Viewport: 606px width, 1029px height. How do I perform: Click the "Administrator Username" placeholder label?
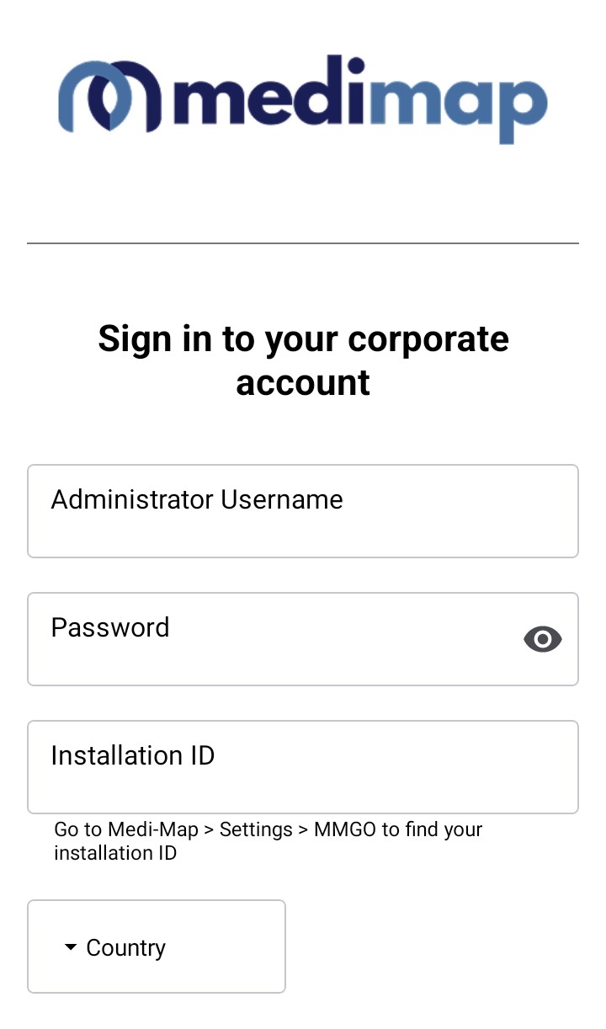pyautogui.click(x=197, y=499)
